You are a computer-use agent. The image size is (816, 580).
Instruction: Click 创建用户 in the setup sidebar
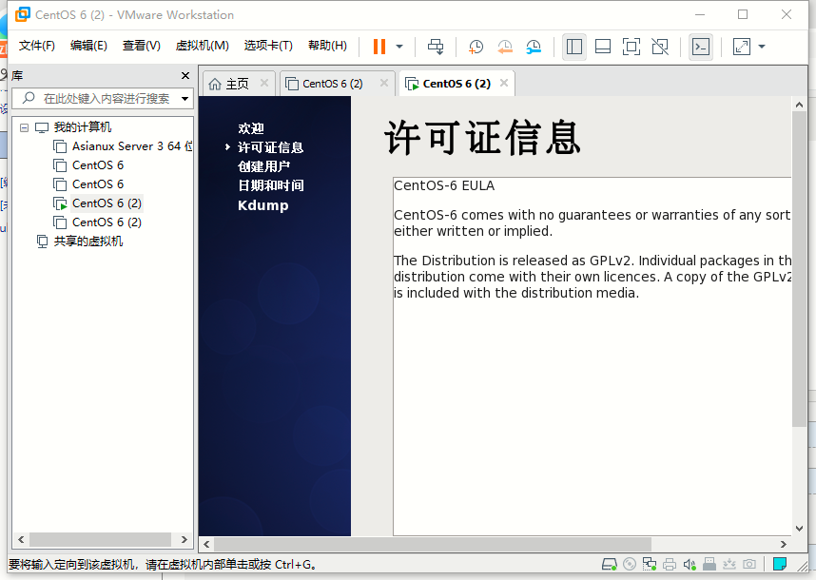coord(263,166)
